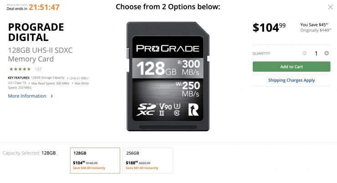Screen dimensions: 337x183
Task: Click the More Information chevron arrow
Action: coord(52,96)
